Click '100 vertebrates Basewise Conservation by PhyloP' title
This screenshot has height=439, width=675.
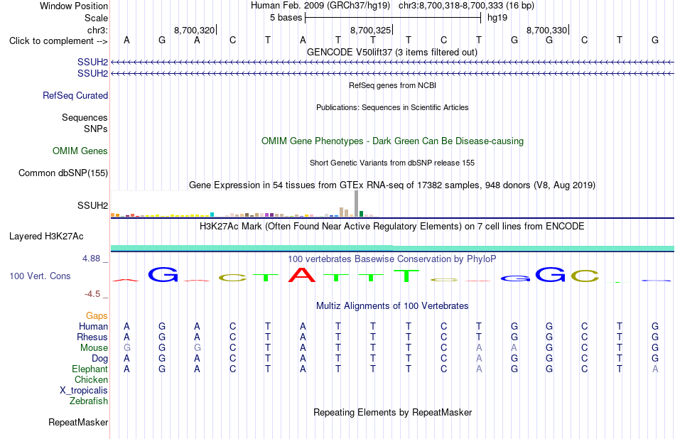click(x=392, y=259)
